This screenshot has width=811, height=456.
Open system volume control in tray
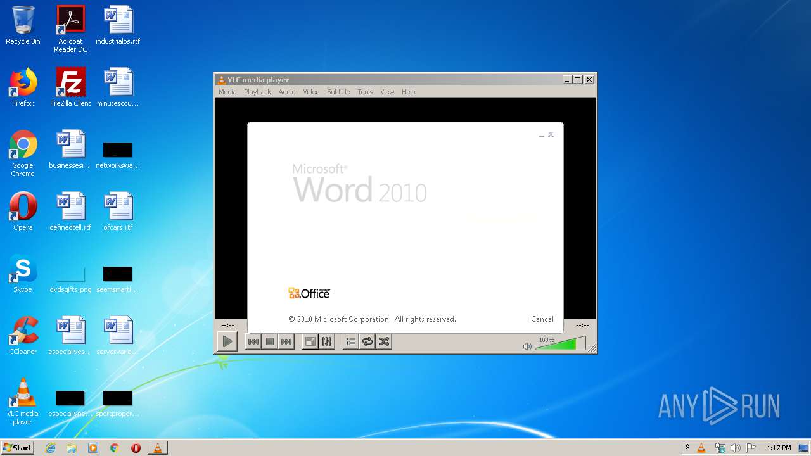pyautogui.click(x=736, y=448)
